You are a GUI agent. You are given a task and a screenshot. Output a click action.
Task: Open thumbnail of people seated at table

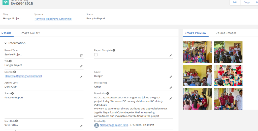[x=198, y=76]
